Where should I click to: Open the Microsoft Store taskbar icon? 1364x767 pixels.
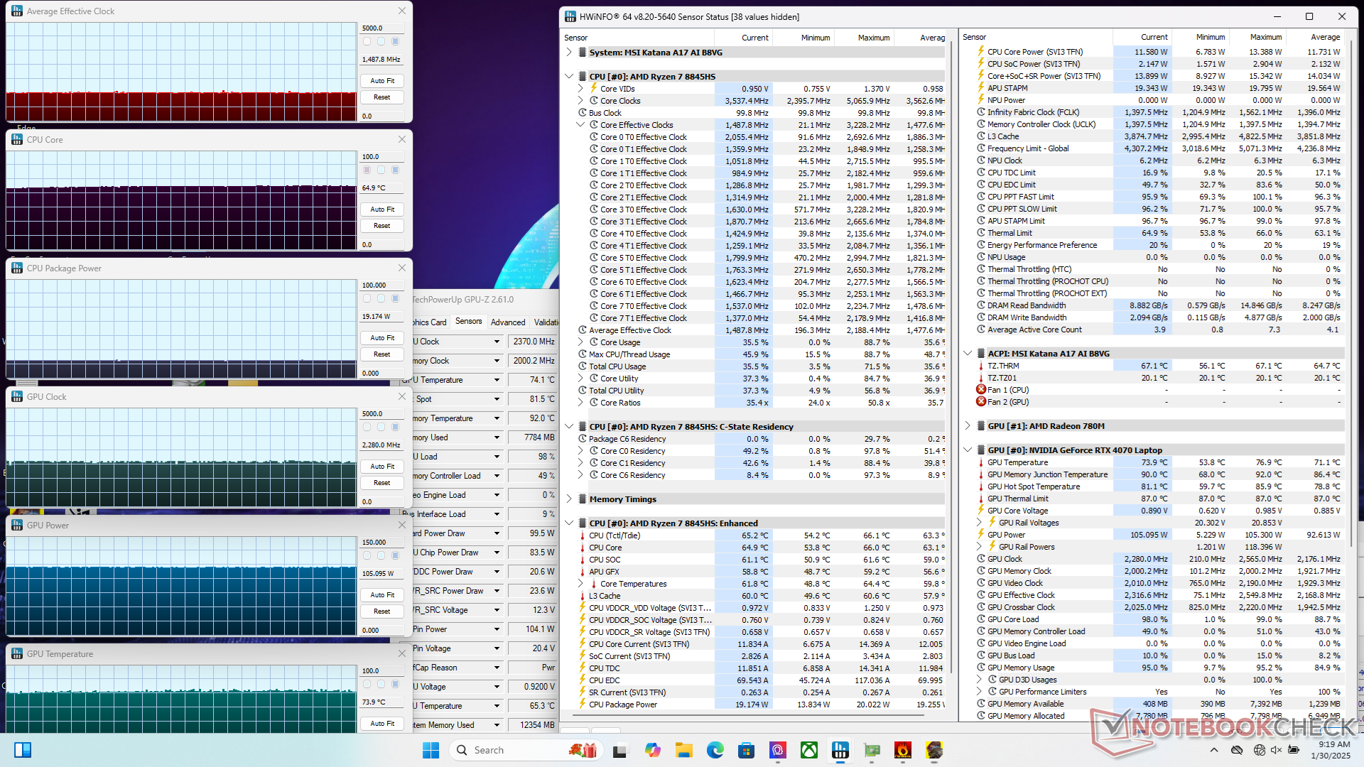[x=746, y=750]
